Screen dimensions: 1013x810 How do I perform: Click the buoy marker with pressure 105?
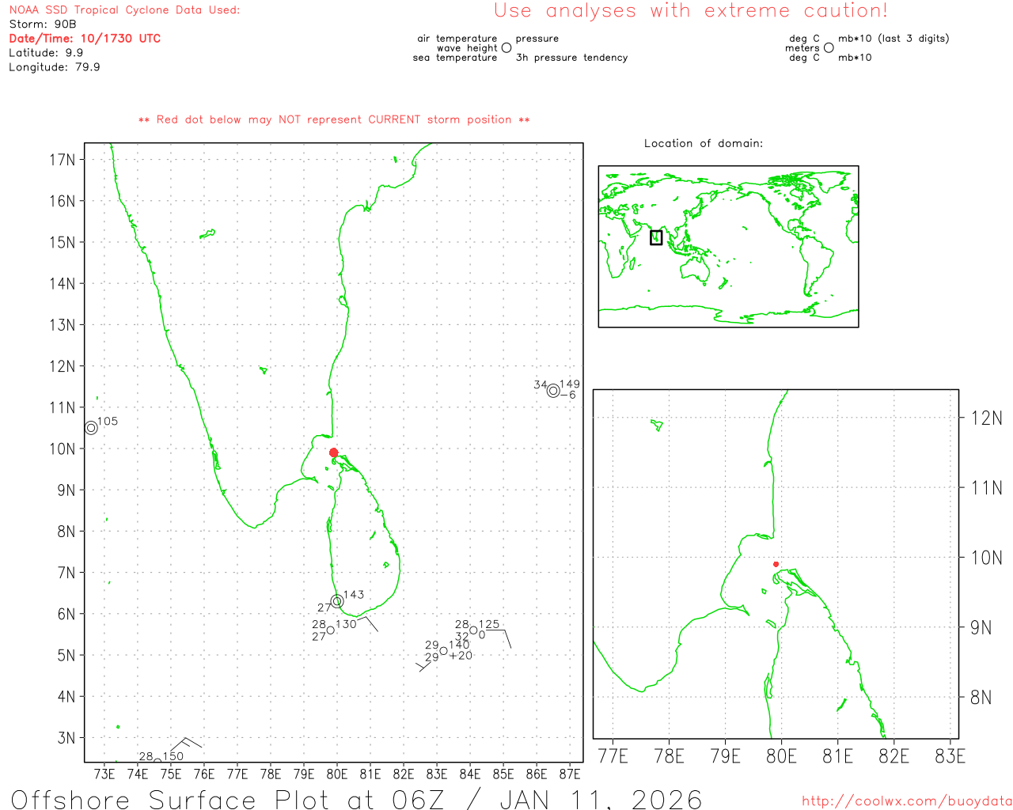(91, 428)
